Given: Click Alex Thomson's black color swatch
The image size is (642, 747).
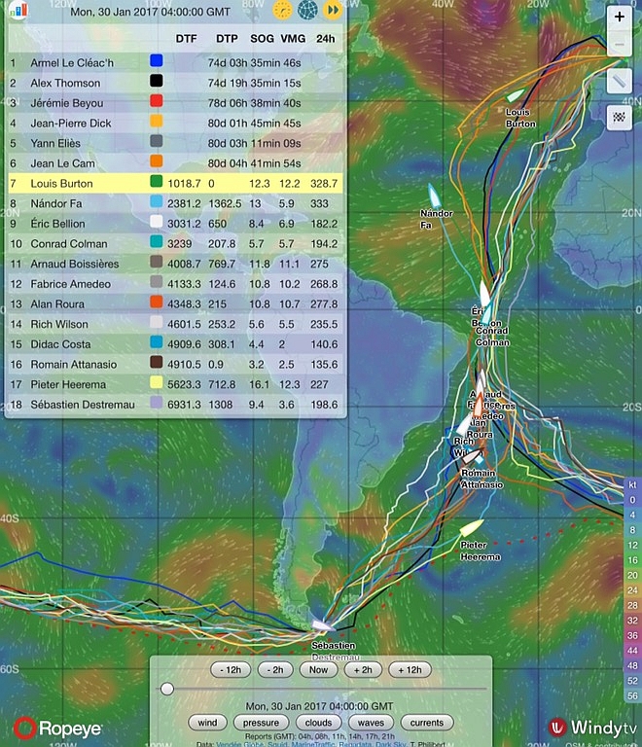Looking at the screenshot, I should (x=156, y=83).
